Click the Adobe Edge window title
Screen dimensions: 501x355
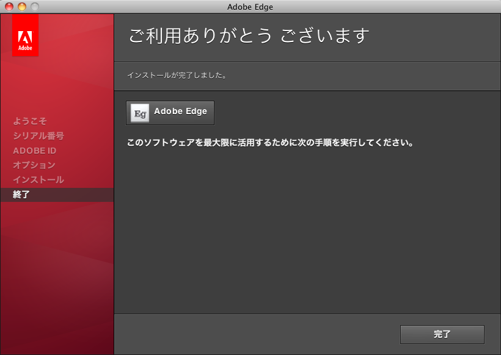tap(250, 7)
